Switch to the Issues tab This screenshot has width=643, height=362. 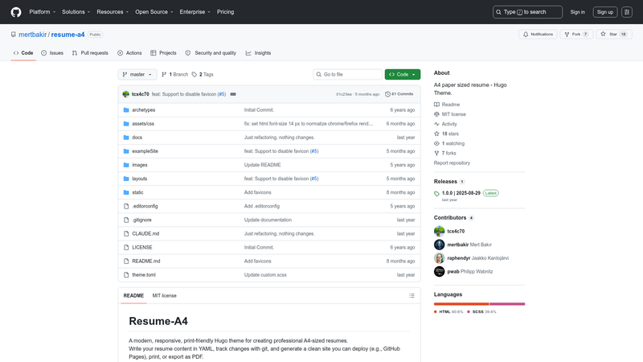point(52,53)
